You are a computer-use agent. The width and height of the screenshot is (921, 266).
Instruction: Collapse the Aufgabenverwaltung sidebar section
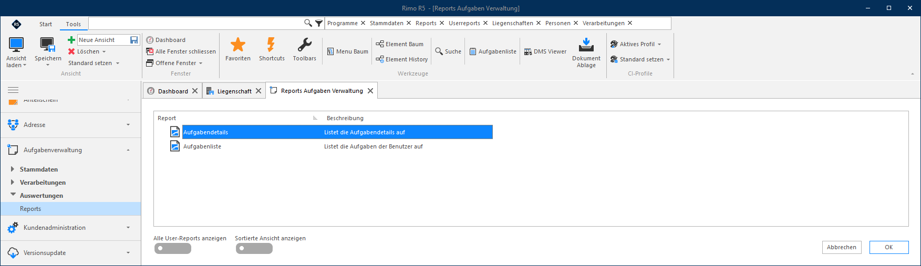click(x=128, y=150)
